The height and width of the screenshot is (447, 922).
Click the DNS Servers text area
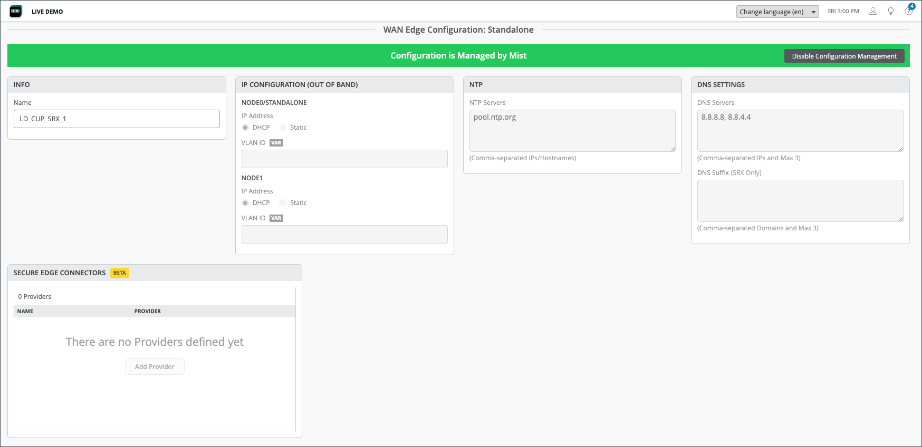point(800,131)
